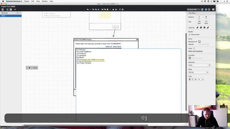
Task: Click the vertical canvas scrollbar
Action: (x=186, y=72)
